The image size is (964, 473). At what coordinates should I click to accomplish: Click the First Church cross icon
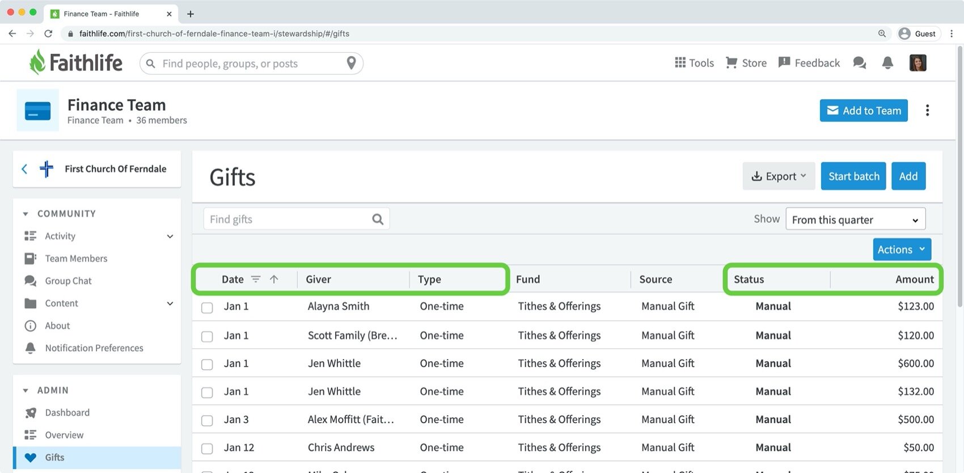click(46, 169)
